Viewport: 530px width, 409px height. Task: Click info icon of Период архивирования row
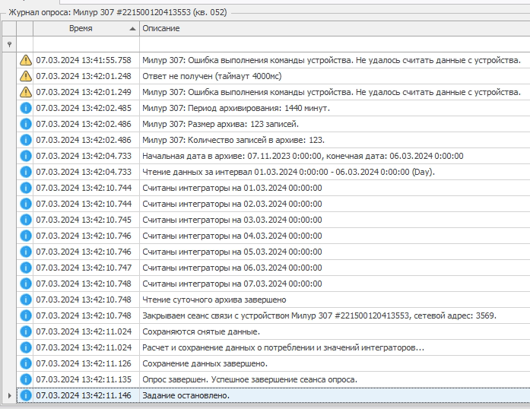coord(25,108)
